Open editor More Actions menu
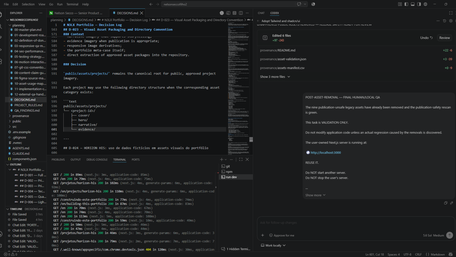 247,13
